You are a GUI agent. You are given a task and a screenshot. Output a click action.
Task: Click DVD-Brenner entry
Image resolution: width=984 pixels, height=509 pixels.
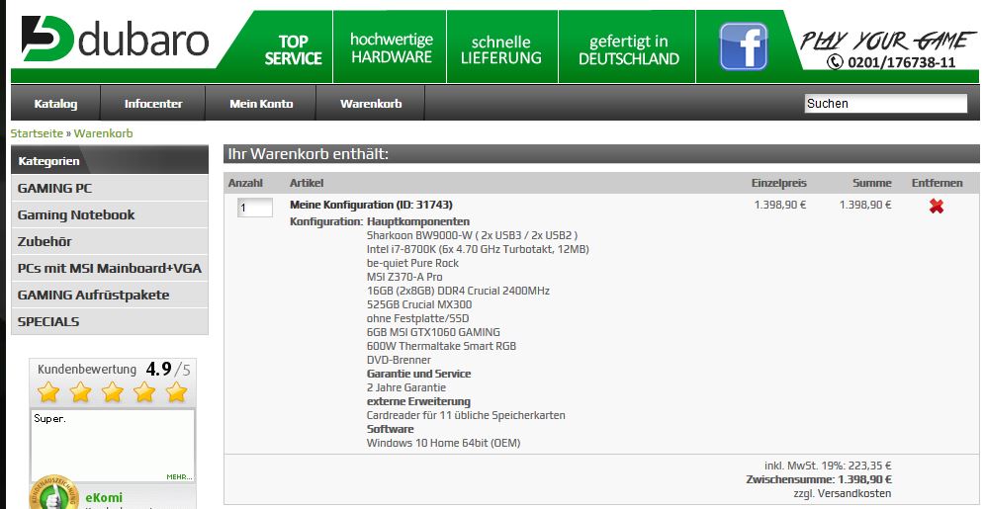pos(399,360)
